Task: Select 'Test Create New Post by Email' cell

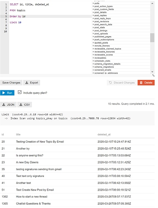Action: pyautogui.click(x=35, y=190)
